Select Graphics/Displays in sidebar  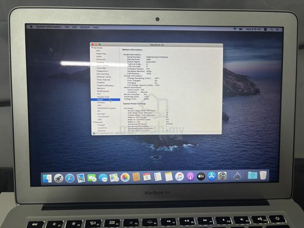point(105,85)
